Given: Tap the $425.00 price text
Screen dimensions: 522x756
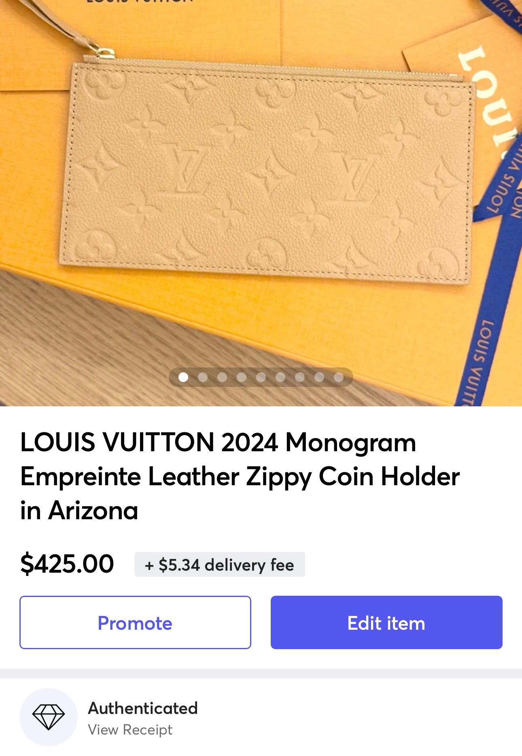Looking at the screenshot, I should pyautogui.click(x=67, y=564).
